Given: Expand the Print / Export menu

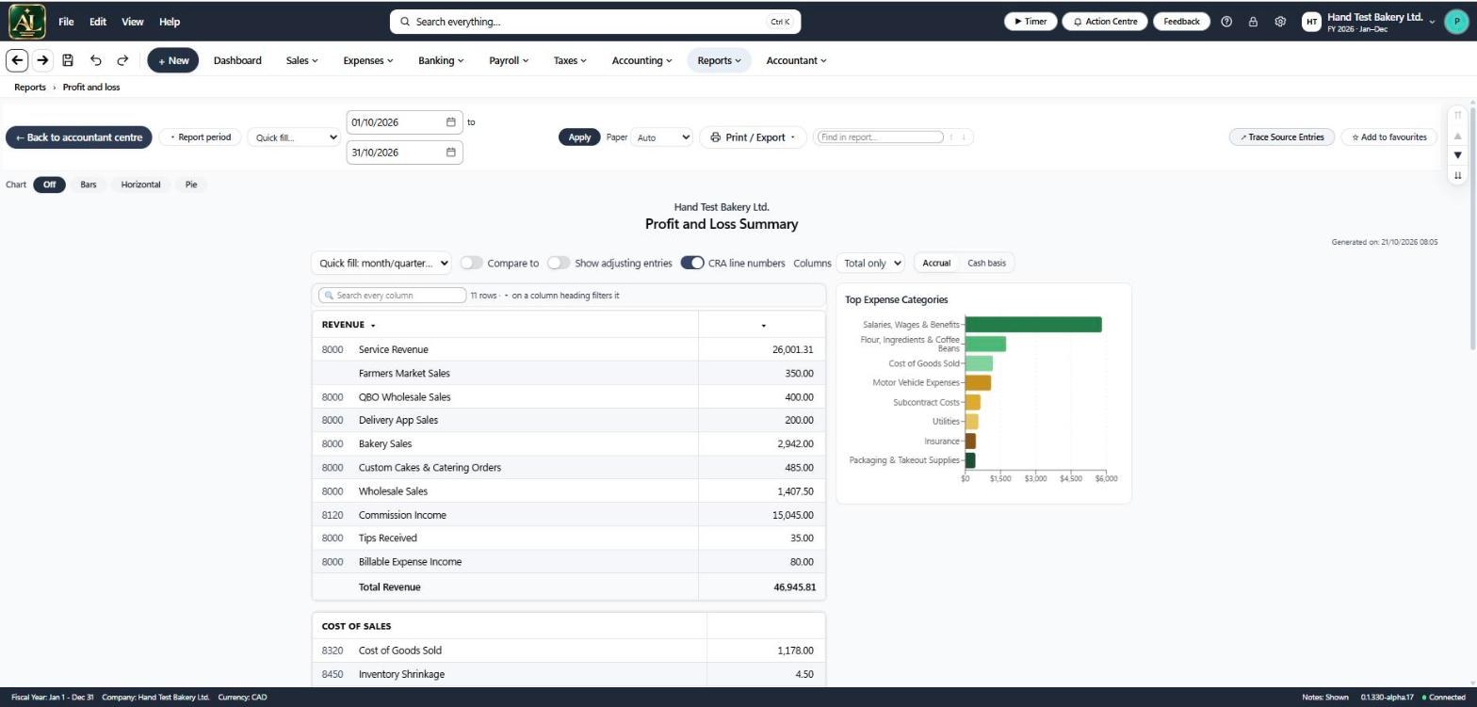Looking at the screenshot, I should pyautogui.click(x=753, y=137).
